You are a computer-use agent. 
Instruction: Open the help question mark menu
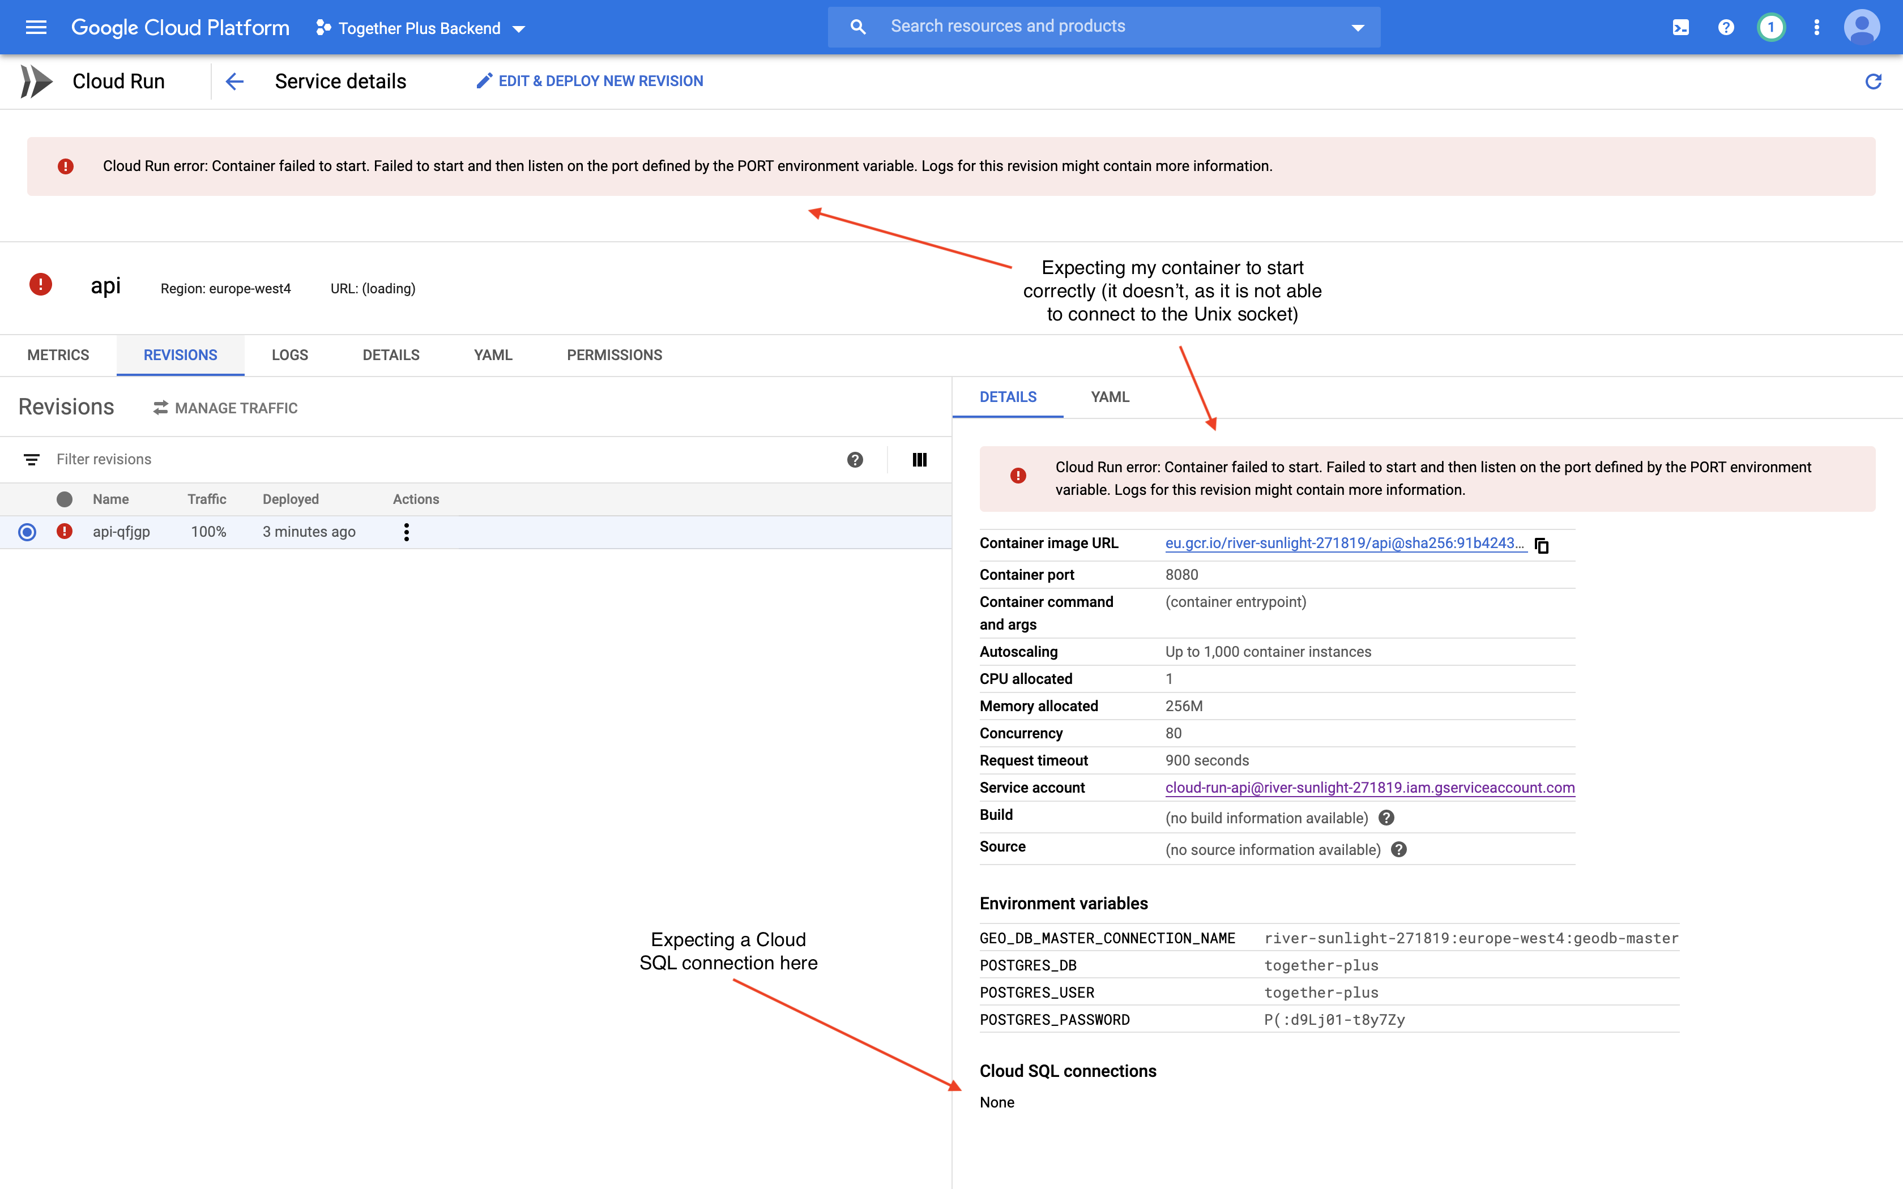[1726, 28]
